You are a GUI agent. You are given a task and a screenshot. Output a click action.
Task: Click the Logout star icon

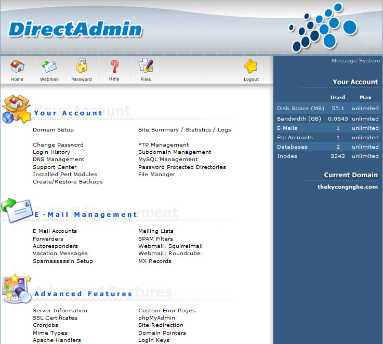click(251, 66)
